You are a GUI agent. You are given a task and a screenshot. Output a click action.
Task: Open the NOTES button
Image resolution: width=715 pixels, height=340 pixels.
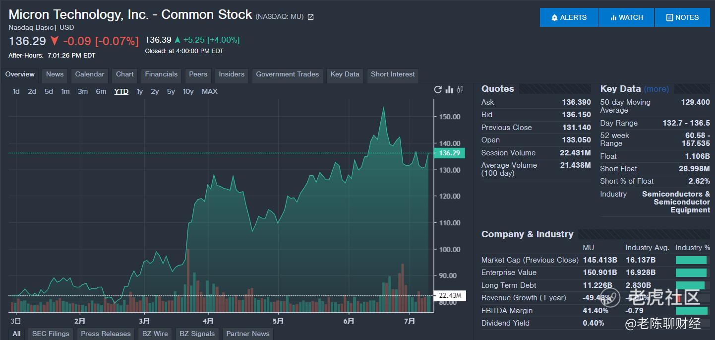tap(682, 17)
